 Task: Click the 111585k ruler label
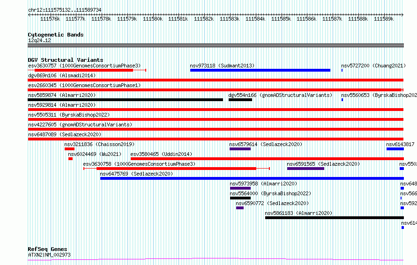click(281, 19)
